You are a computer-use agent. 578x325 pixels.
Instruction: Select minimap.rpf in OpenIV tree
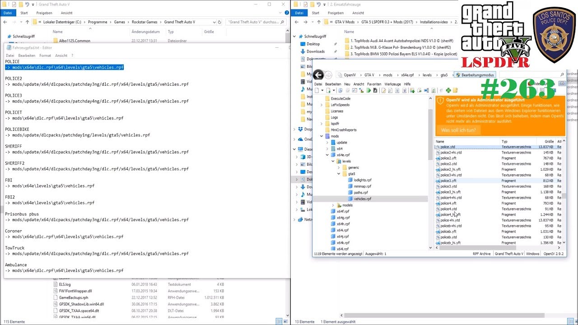[x=363, y=186]
